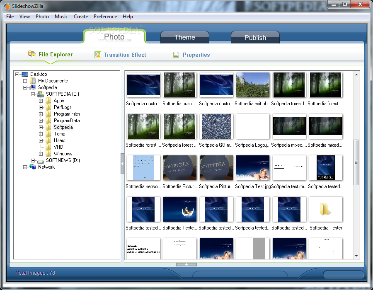
Task: Collapse the folder tree with splitter arrow
Action: (122, 164)
